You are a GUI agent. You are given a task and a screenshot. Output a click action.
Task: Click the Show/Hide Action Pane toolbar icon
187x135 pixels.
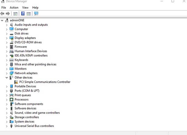click(x=28, y=14)
